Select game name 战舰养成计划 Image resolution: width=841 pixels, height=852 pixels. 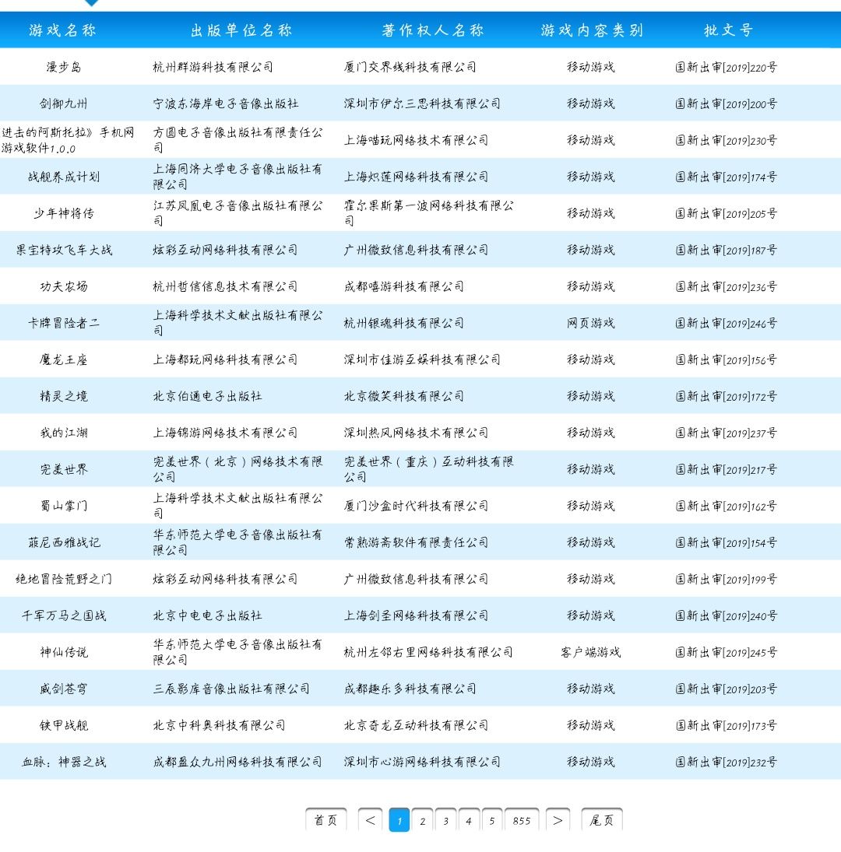pyautogui.click(x=64, y=177)
